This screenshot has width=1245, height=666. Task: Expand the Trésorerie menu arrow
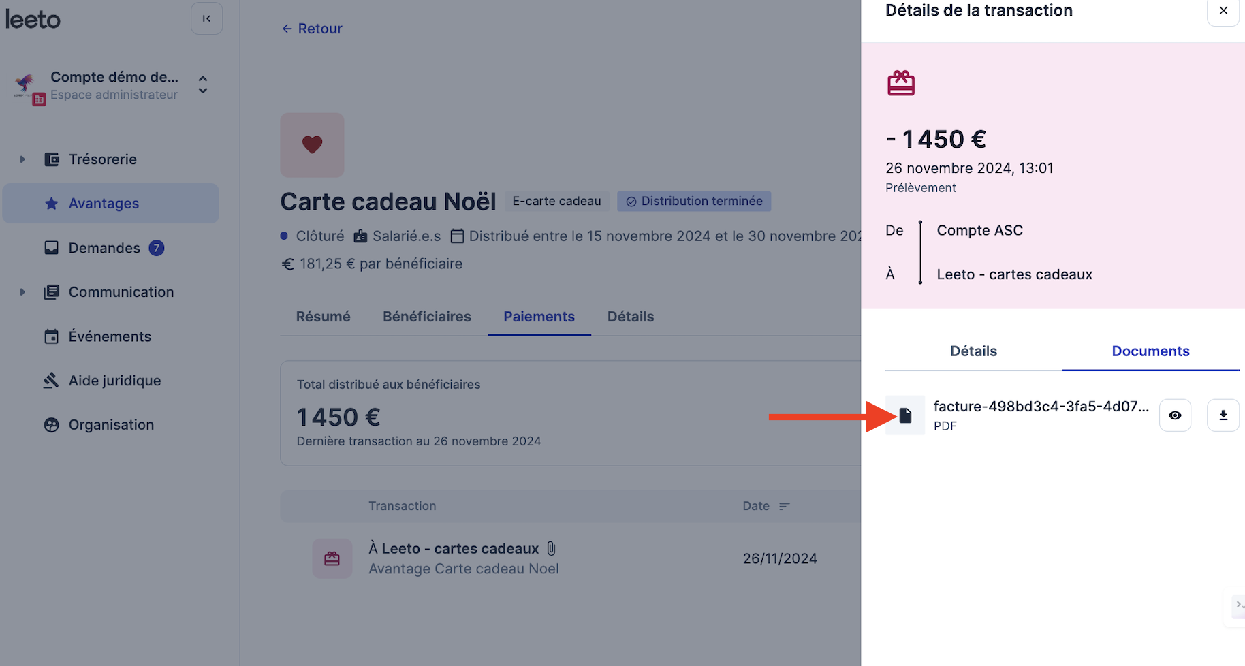(x=22, y=159)
